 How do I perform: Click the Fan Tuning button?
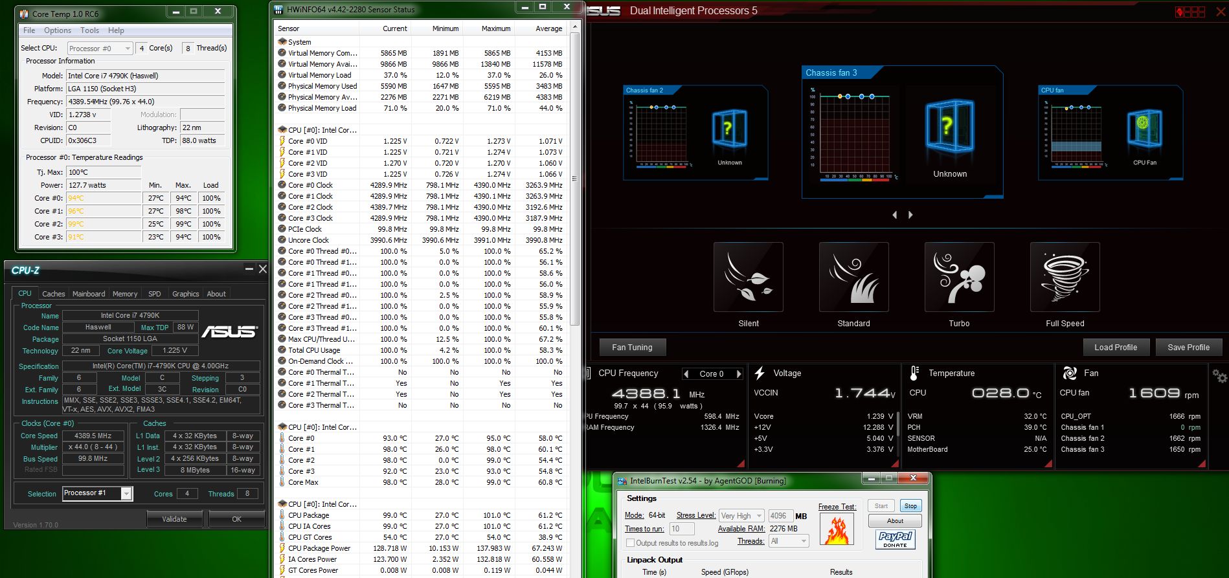(632, 348)
